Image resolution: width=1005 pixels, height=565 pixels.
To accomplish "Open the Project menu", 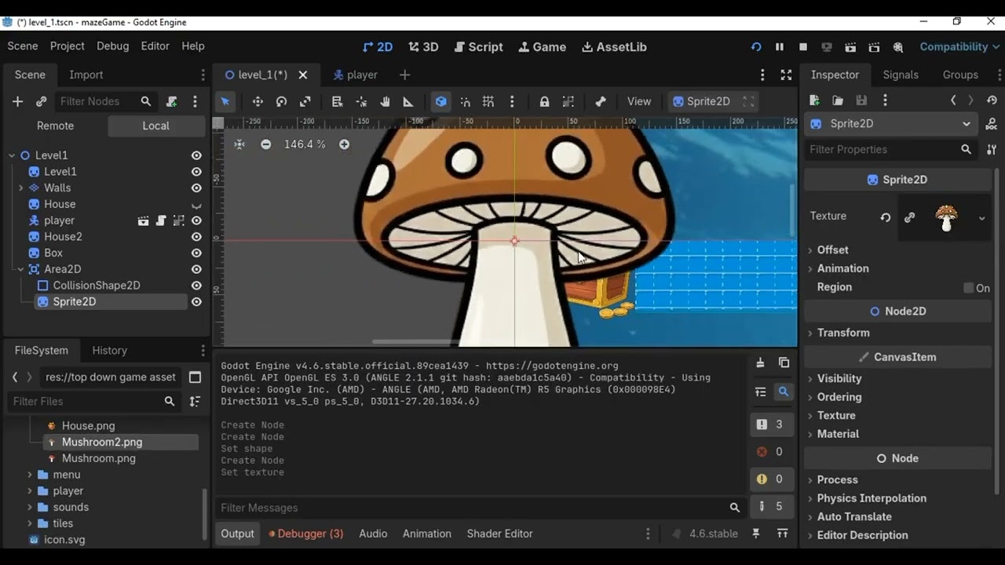I will click(x=67, y=46).
